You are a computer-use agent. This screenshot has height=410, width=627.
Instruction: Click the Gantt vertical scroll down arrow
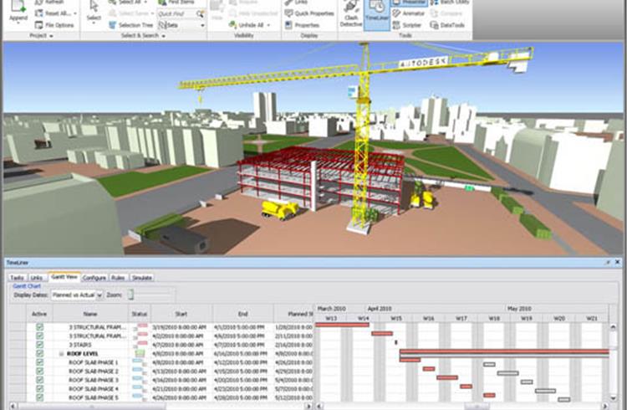point(614,398)
